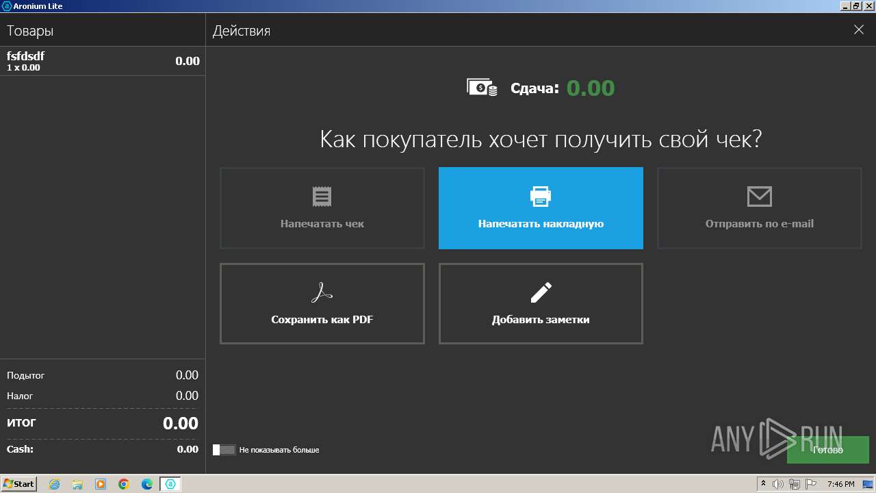Launch Google Chrome from taskbar
Image resolution: width=876 pixels, height=493 pixels.
pyautogui.click(x=124, y=484)
